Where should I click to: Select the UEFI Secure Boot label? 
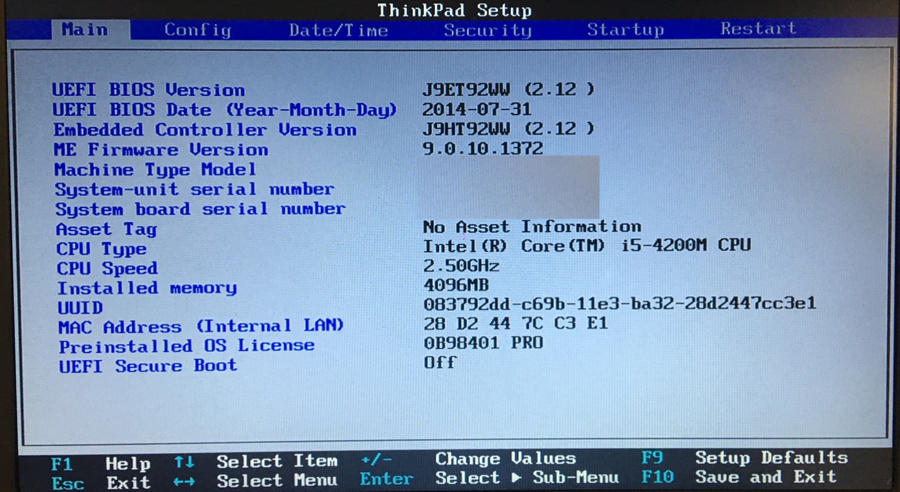pyautogui.click(x=148, y=366)
